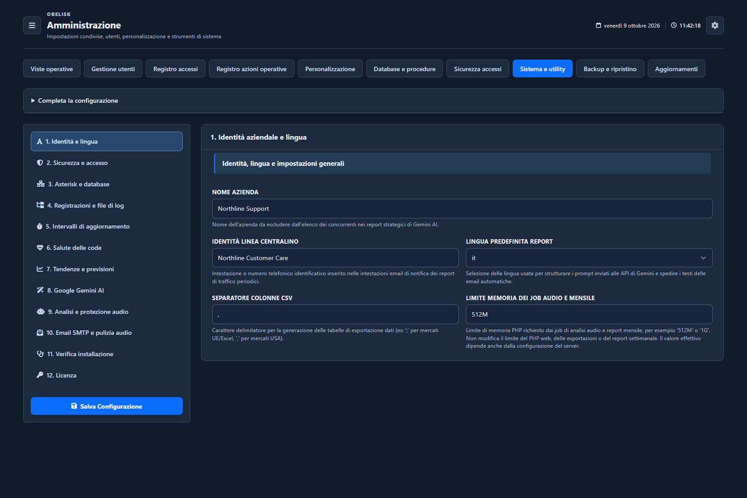Screen dimensions: 747x498
Task: Switch to the Sicurezza accessi tab
Action: [x=478, y=68]
